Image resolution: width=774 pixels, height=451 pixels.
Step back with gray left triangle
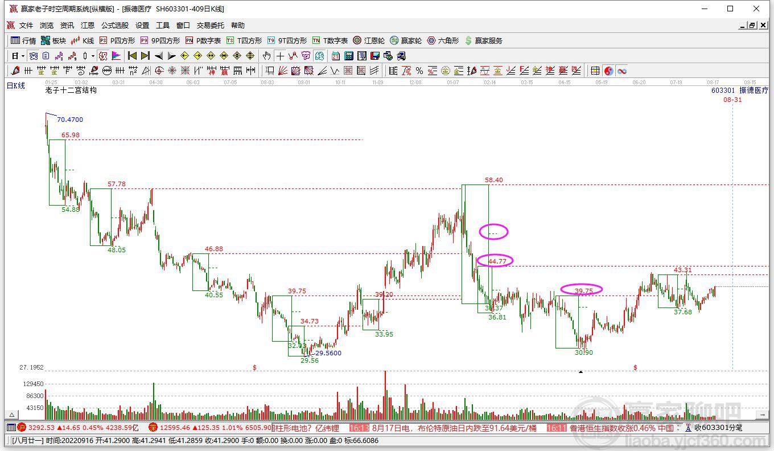coord(159,56)
